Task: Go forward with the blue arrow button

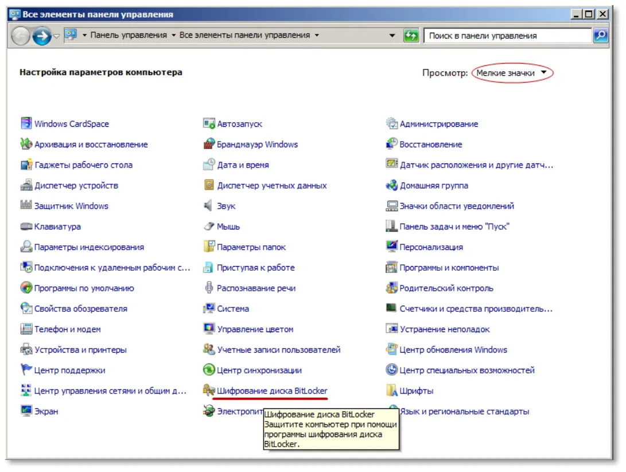Action: [x=41, y=36]
